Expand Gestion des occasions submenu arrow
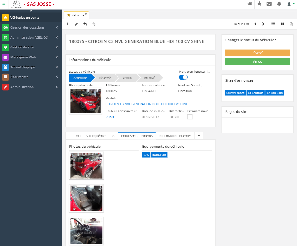The image size is (297, 246). coord(57,27)
